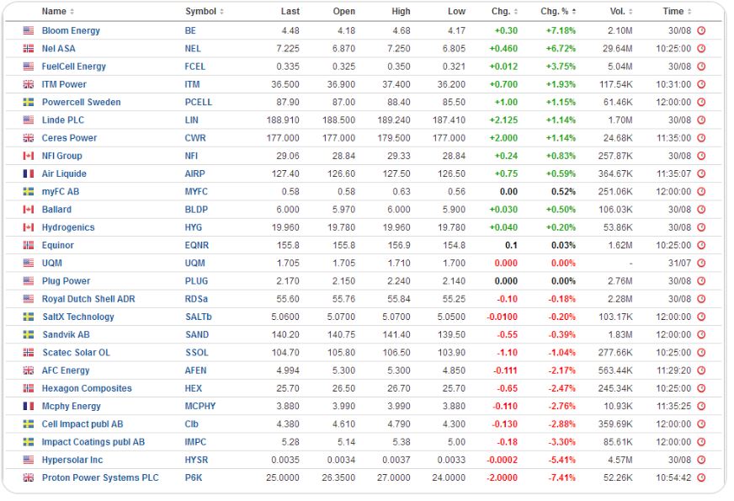Click the Norwegian flag next to Nel ASA

coord(29,49)
